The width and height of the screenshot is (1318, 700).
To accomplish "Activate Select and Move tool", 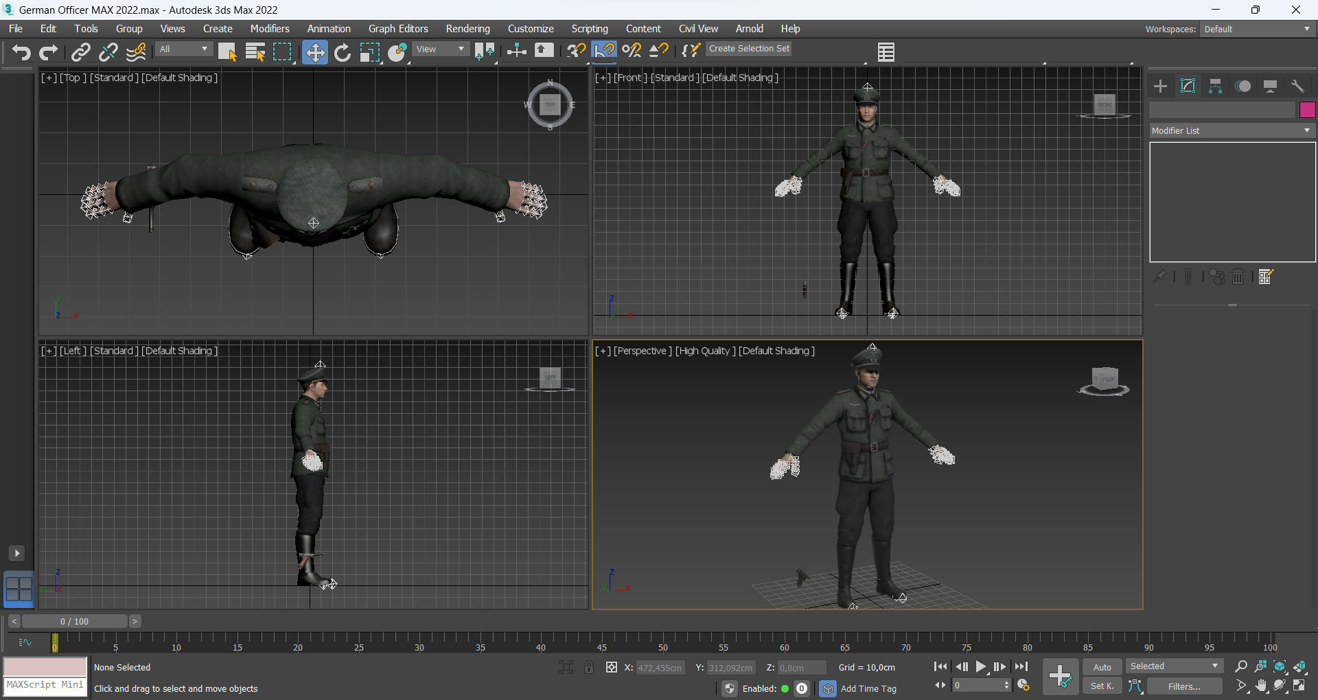I will point(314,52).
